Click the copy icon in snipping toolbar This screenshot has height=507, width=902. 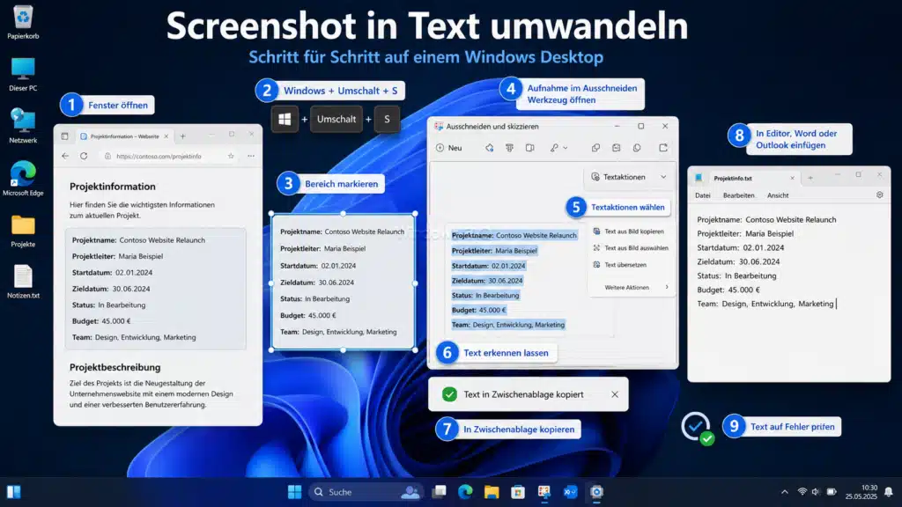tap(596, 148)
